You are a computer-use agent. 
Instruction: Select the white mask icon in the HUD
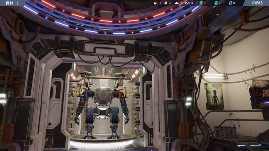[187, 3]
